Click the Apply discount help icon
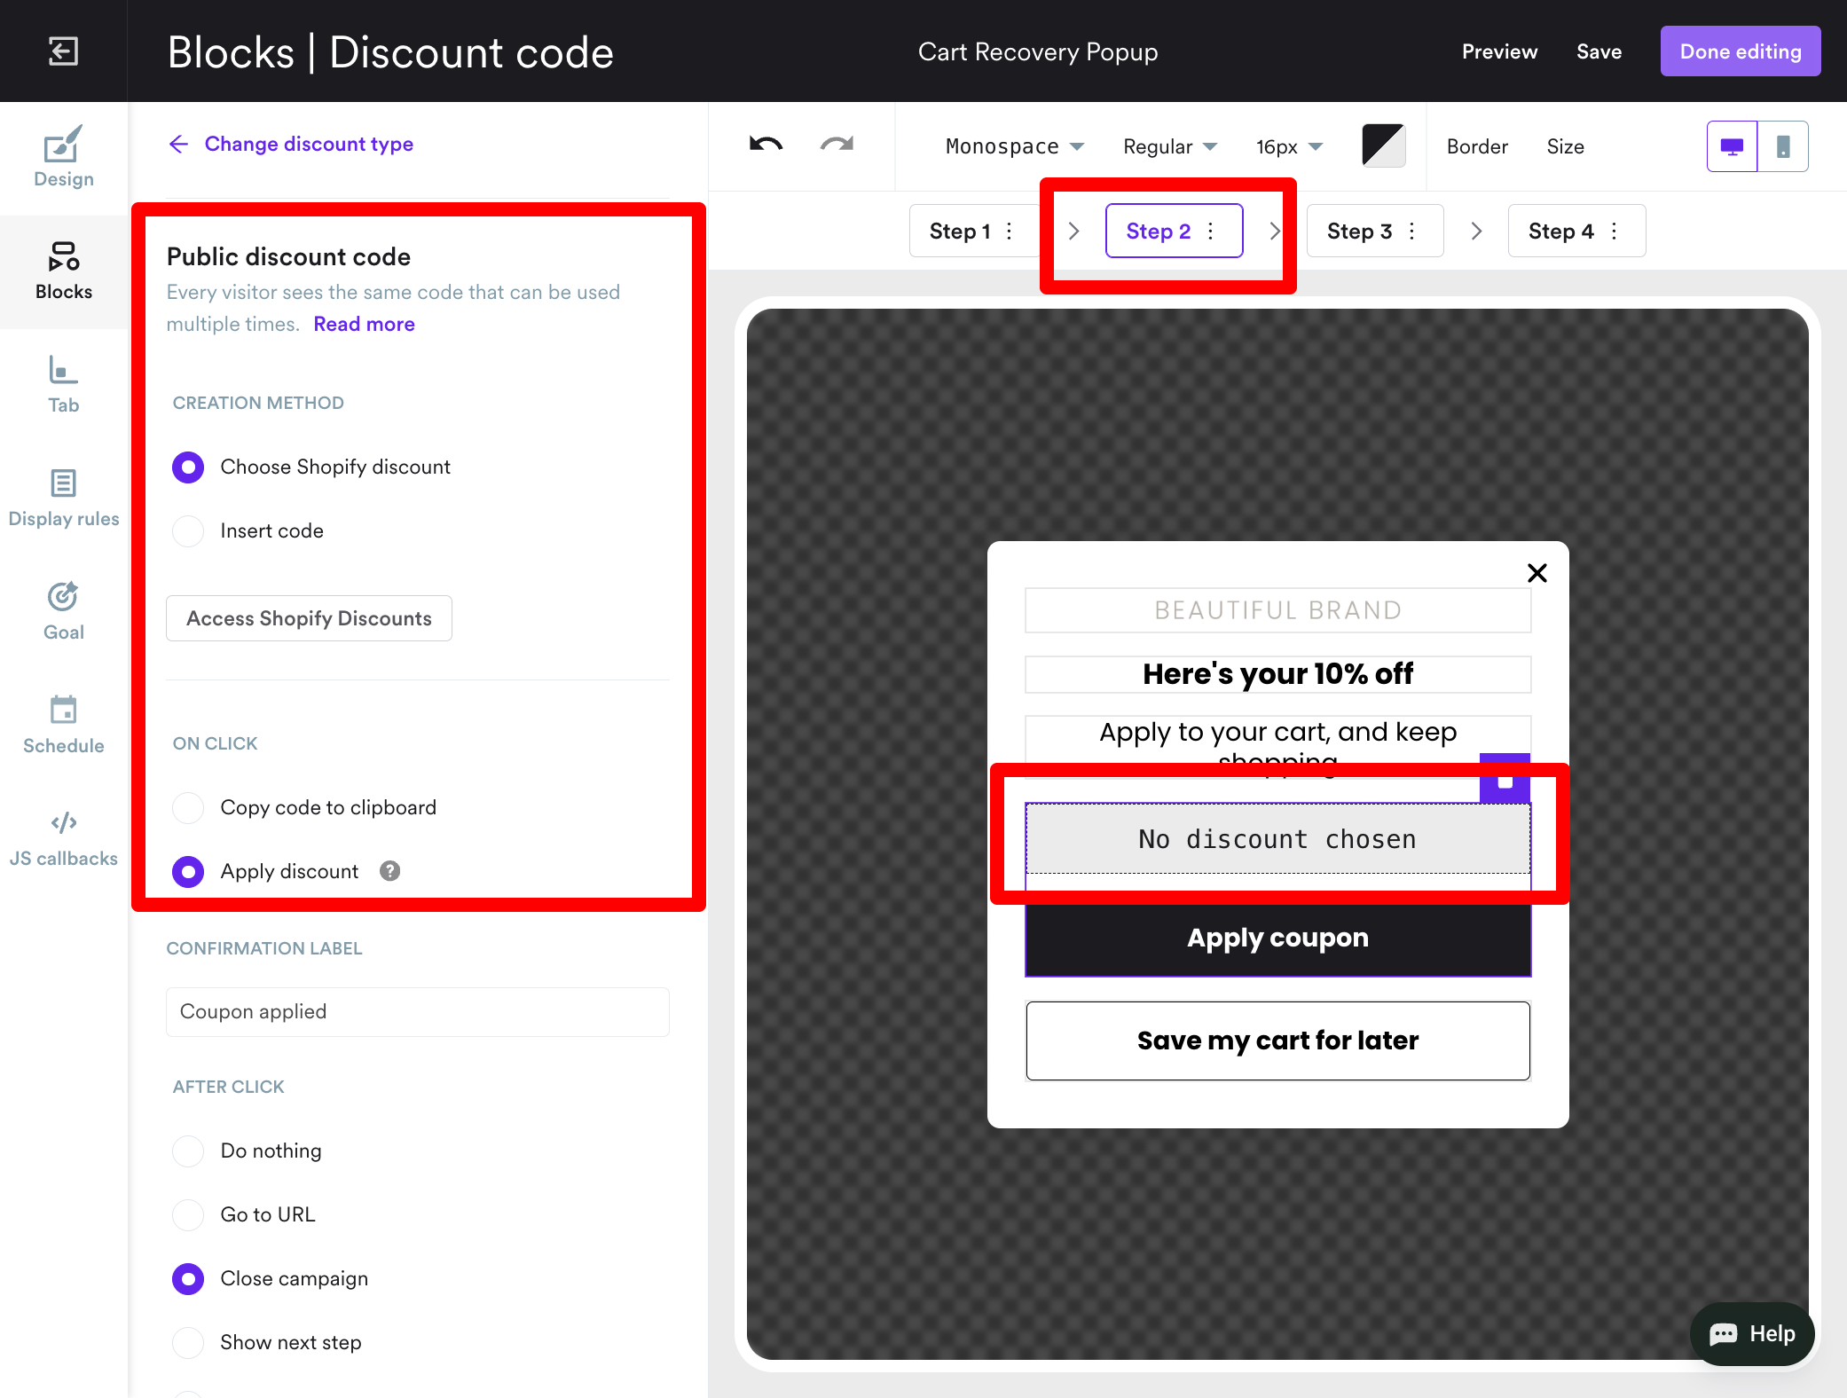Screen dimensions: 1847x1398 389,871
